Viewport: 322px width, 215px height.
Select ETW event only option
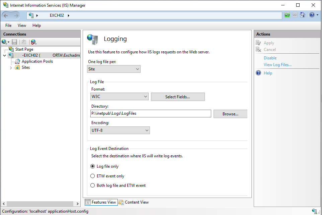click(107, 176)
